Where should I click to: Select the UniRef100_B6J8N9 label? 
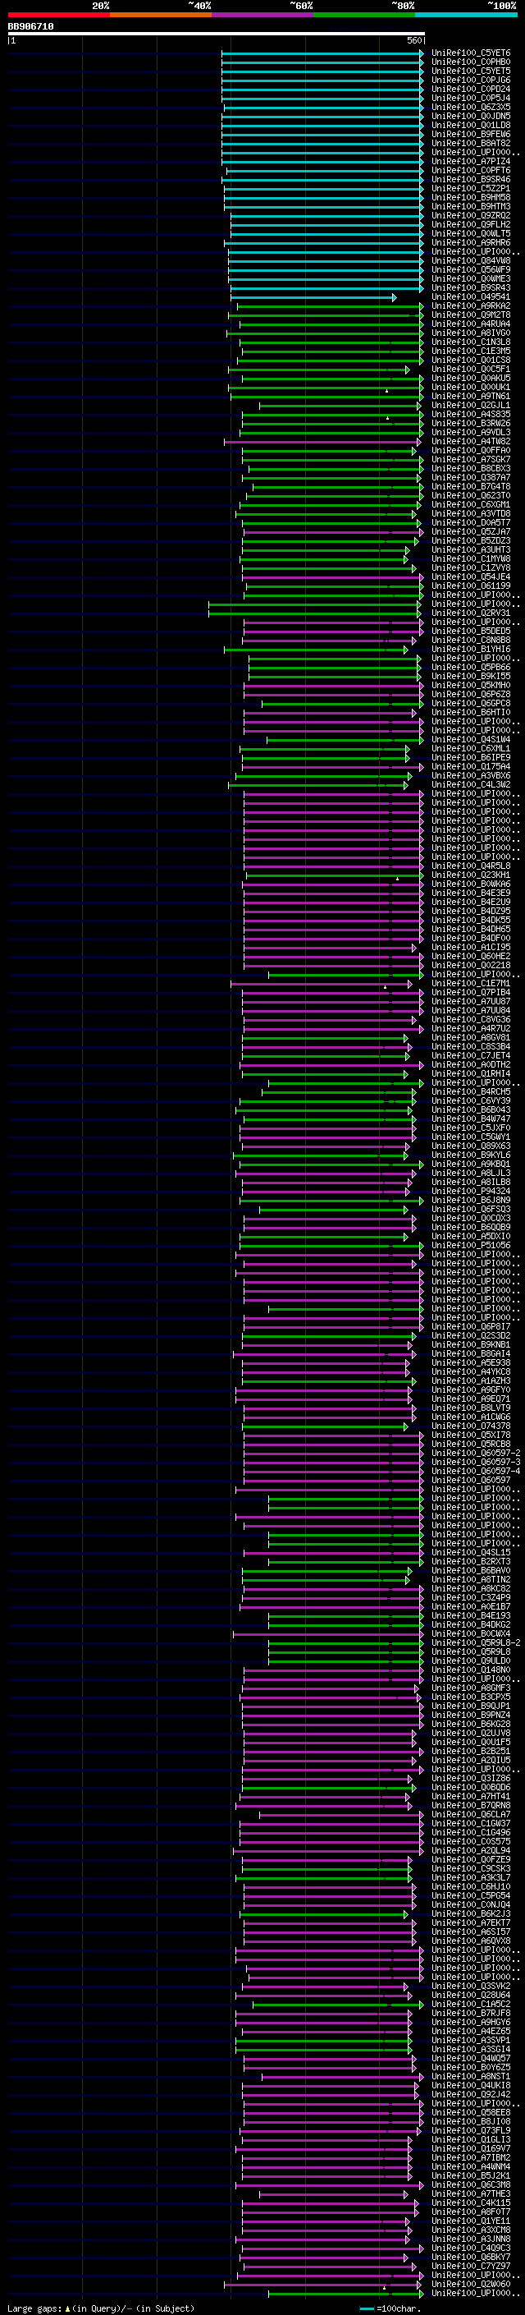[471, 1200]
